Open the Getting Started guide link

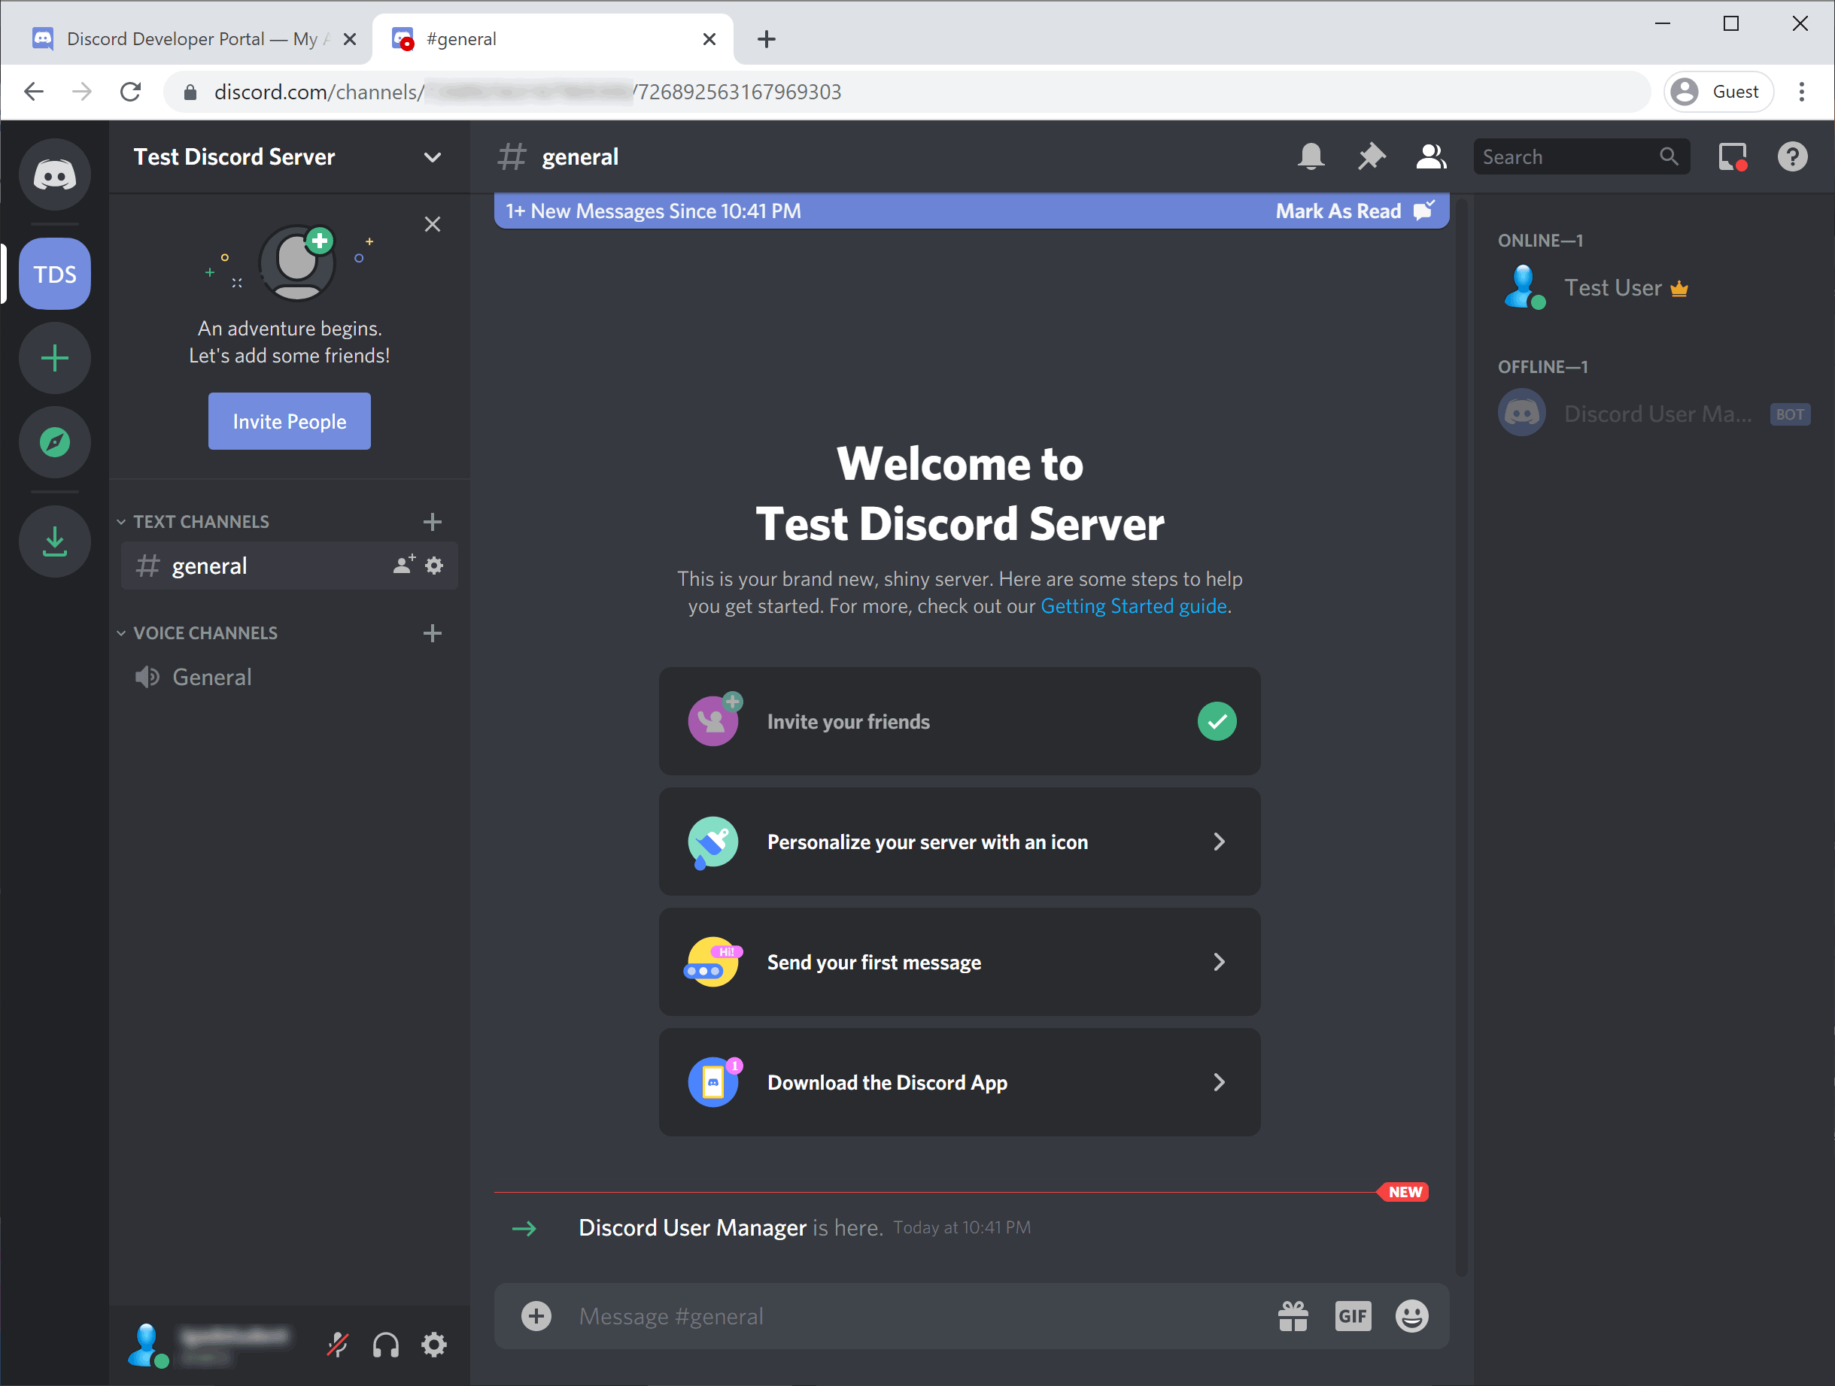pos(1133,606)
